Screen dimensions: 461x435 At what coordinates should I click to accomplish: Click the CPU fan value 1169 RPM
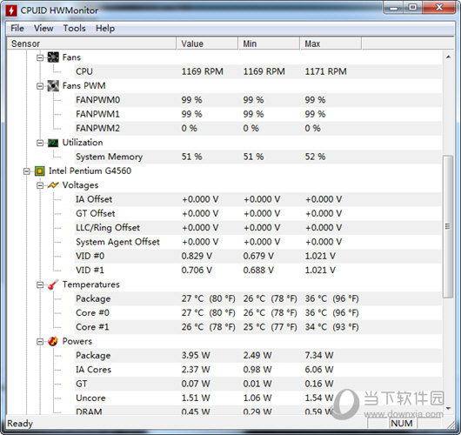click(x=203, y=71)
